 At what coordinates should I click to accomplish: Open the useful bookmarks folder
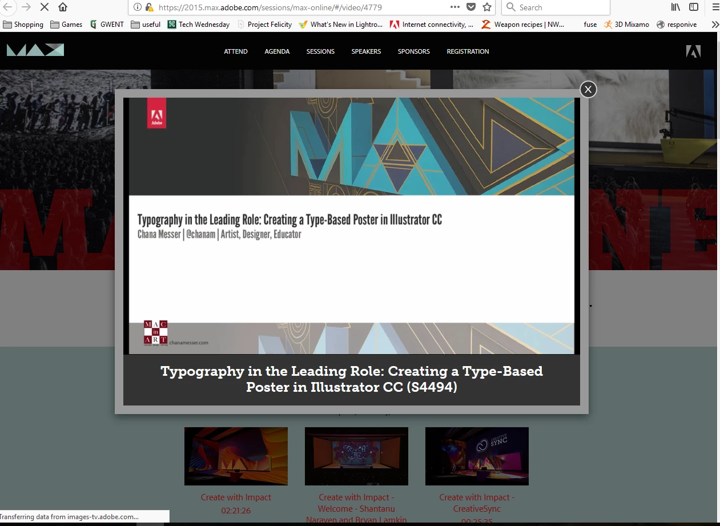pos(146,25)
